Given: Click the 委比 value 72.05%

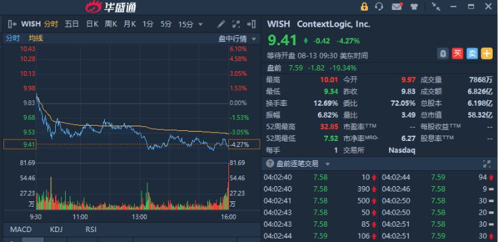Looking at the screenshot, I should click(x=403, y=103).
